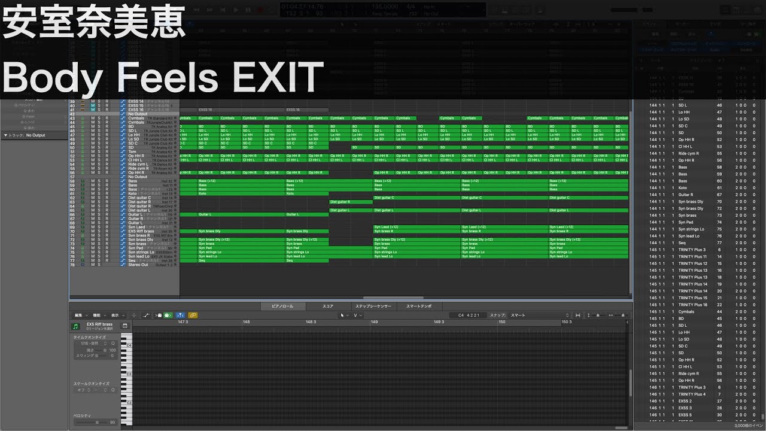This screenshot has width=766, height=431.
Task: Switch to the スコア tab
Action: (x=328, y=306)
